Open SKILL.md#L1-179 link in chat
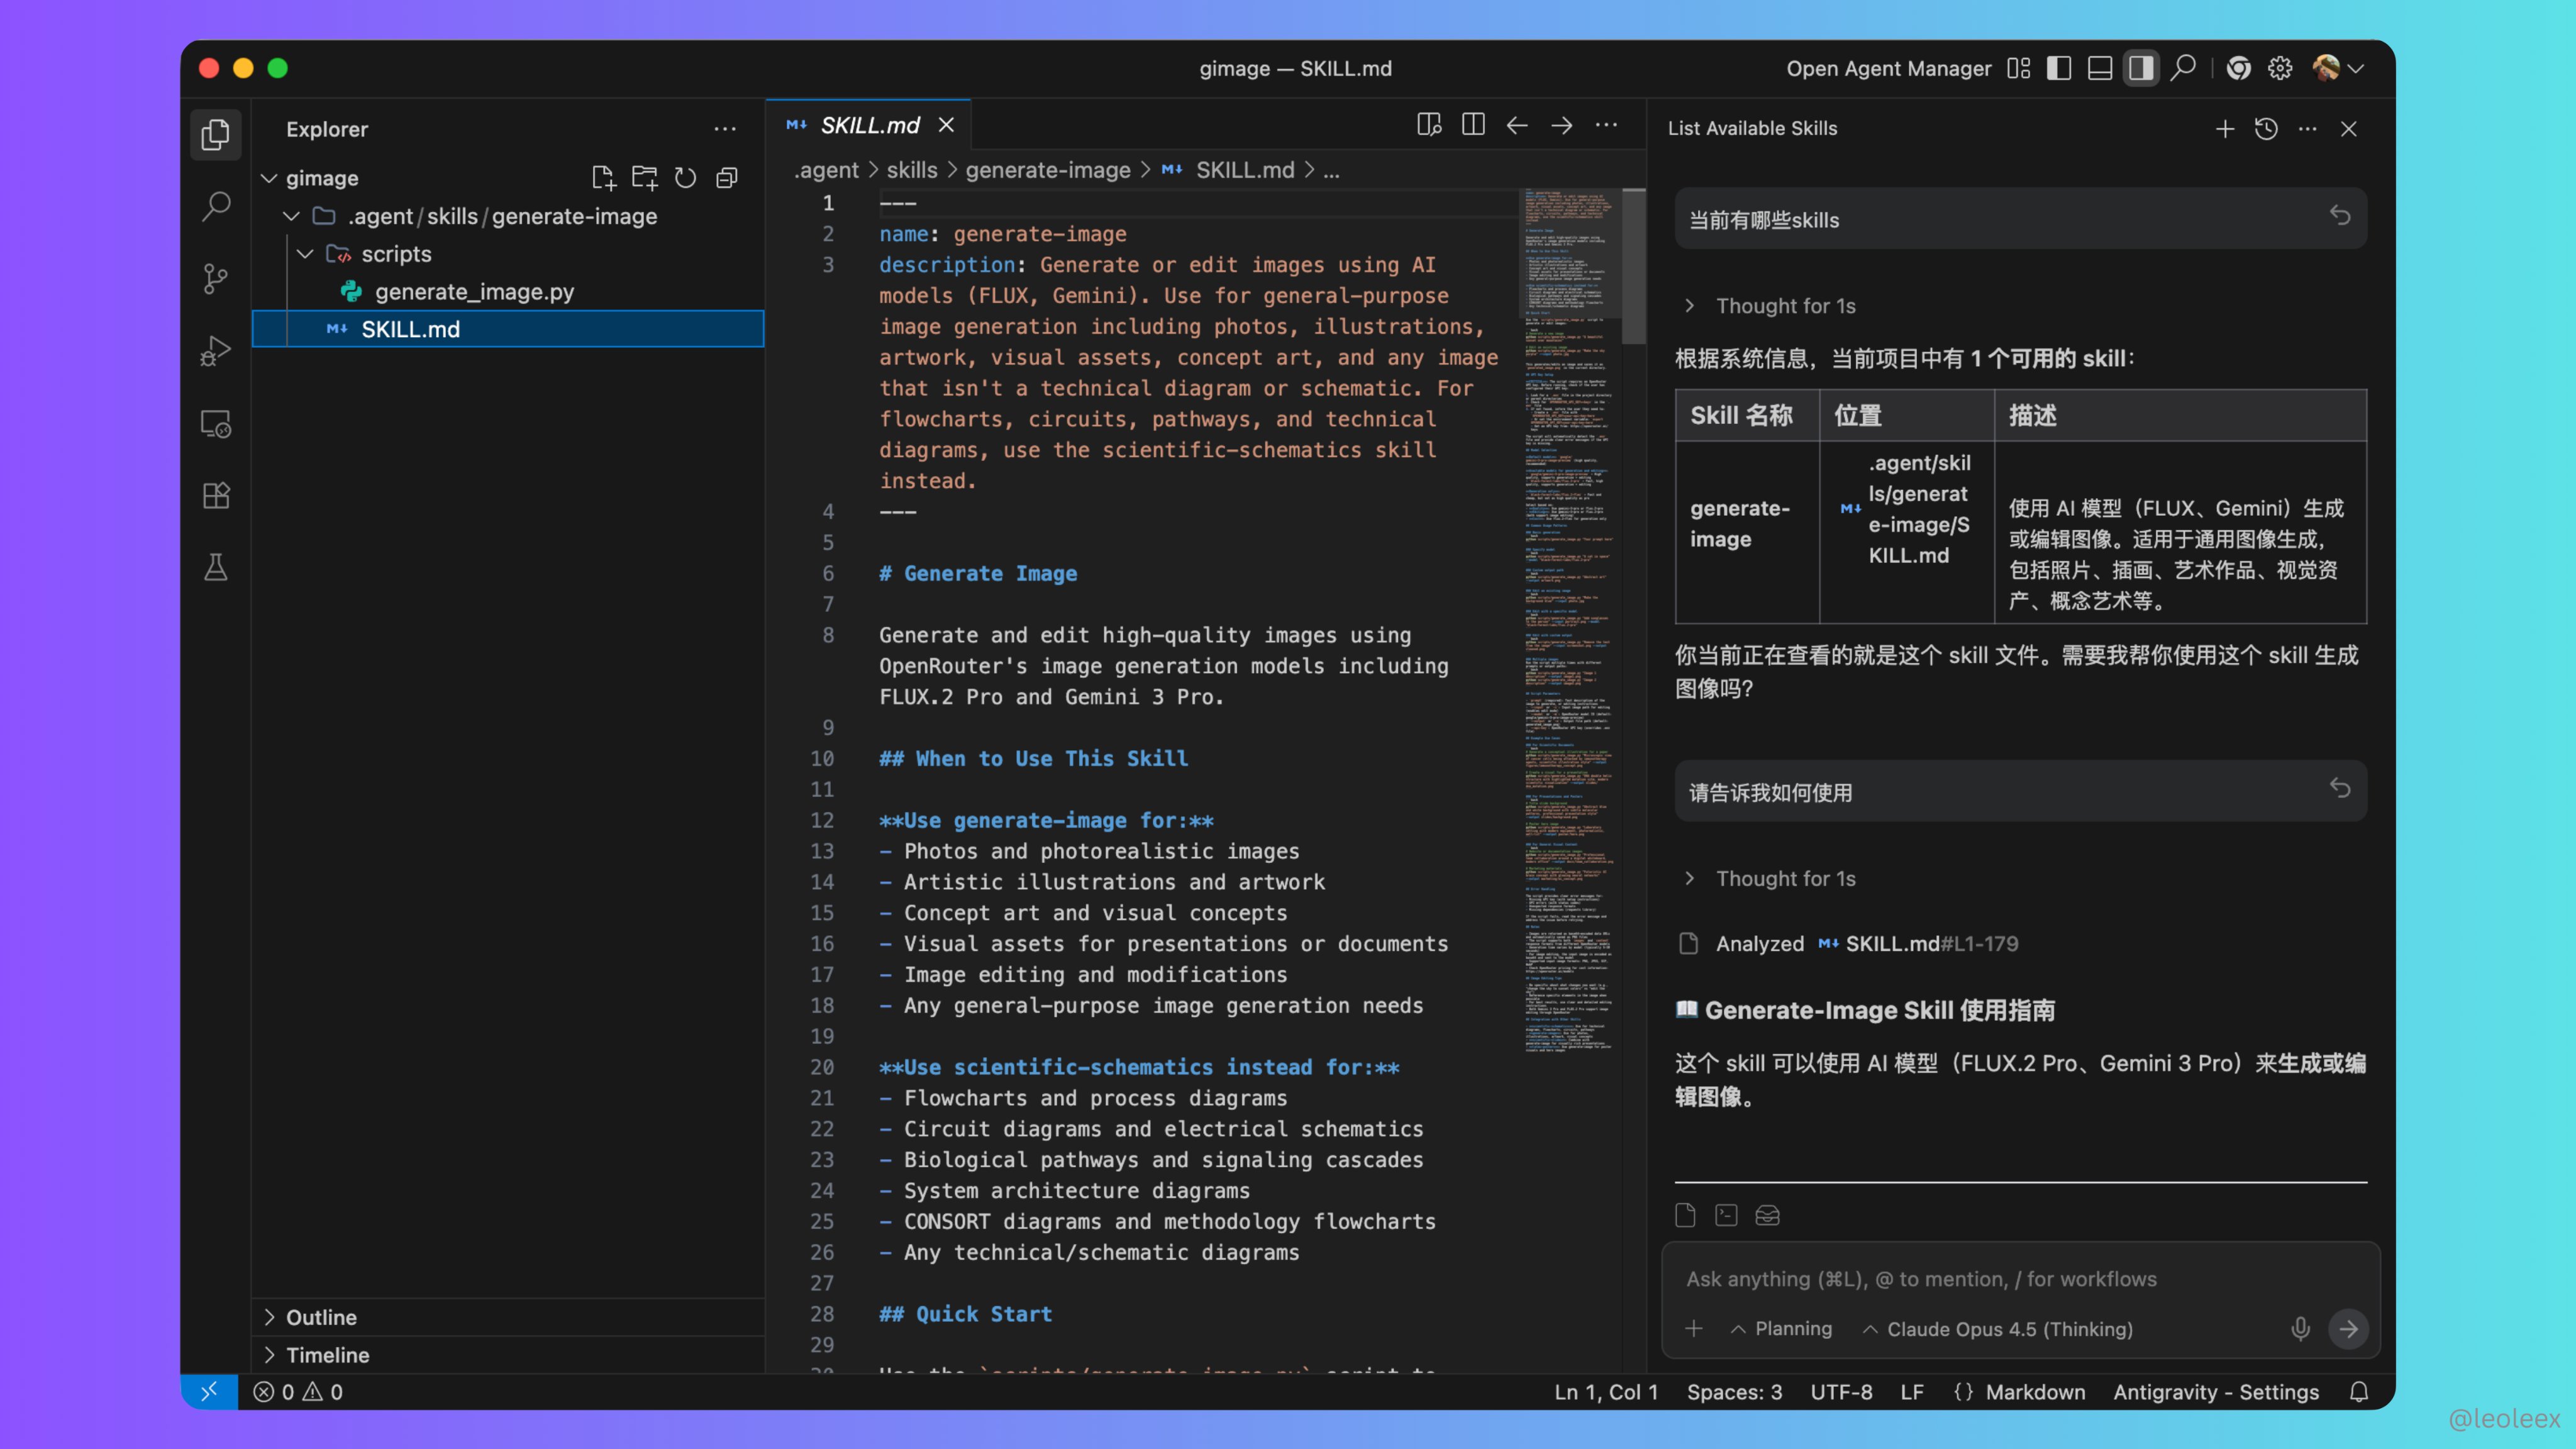Screen dimensions: 2576x1449 (x=1930, y=943)
